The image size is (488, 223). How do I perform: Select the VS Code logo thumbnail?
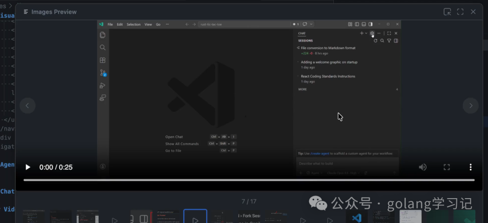pos(357,218)
